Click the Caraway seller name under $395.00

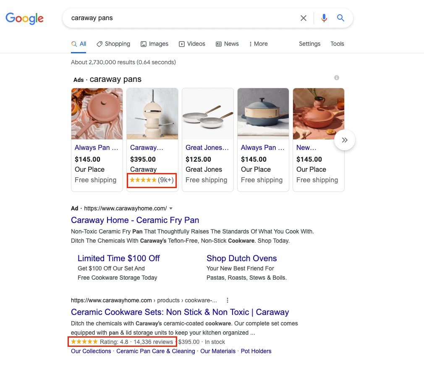click(x=143, y=170)
